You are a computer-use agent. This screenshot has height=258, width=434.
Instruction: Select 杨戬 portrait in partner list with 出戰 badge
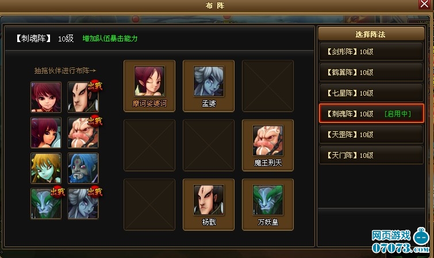coord(83,97)
